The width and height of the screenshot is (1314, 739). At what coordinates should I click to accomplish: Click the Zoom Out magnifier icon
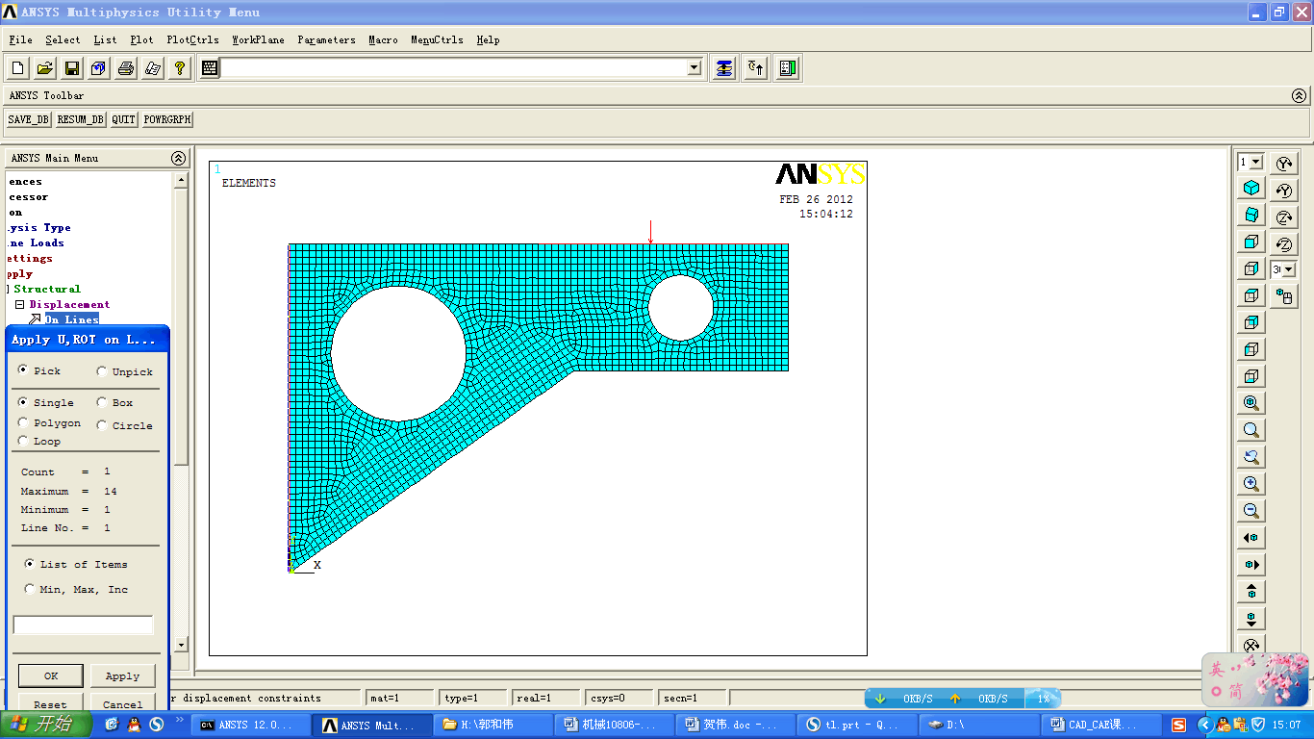[x=1251, y=511]
